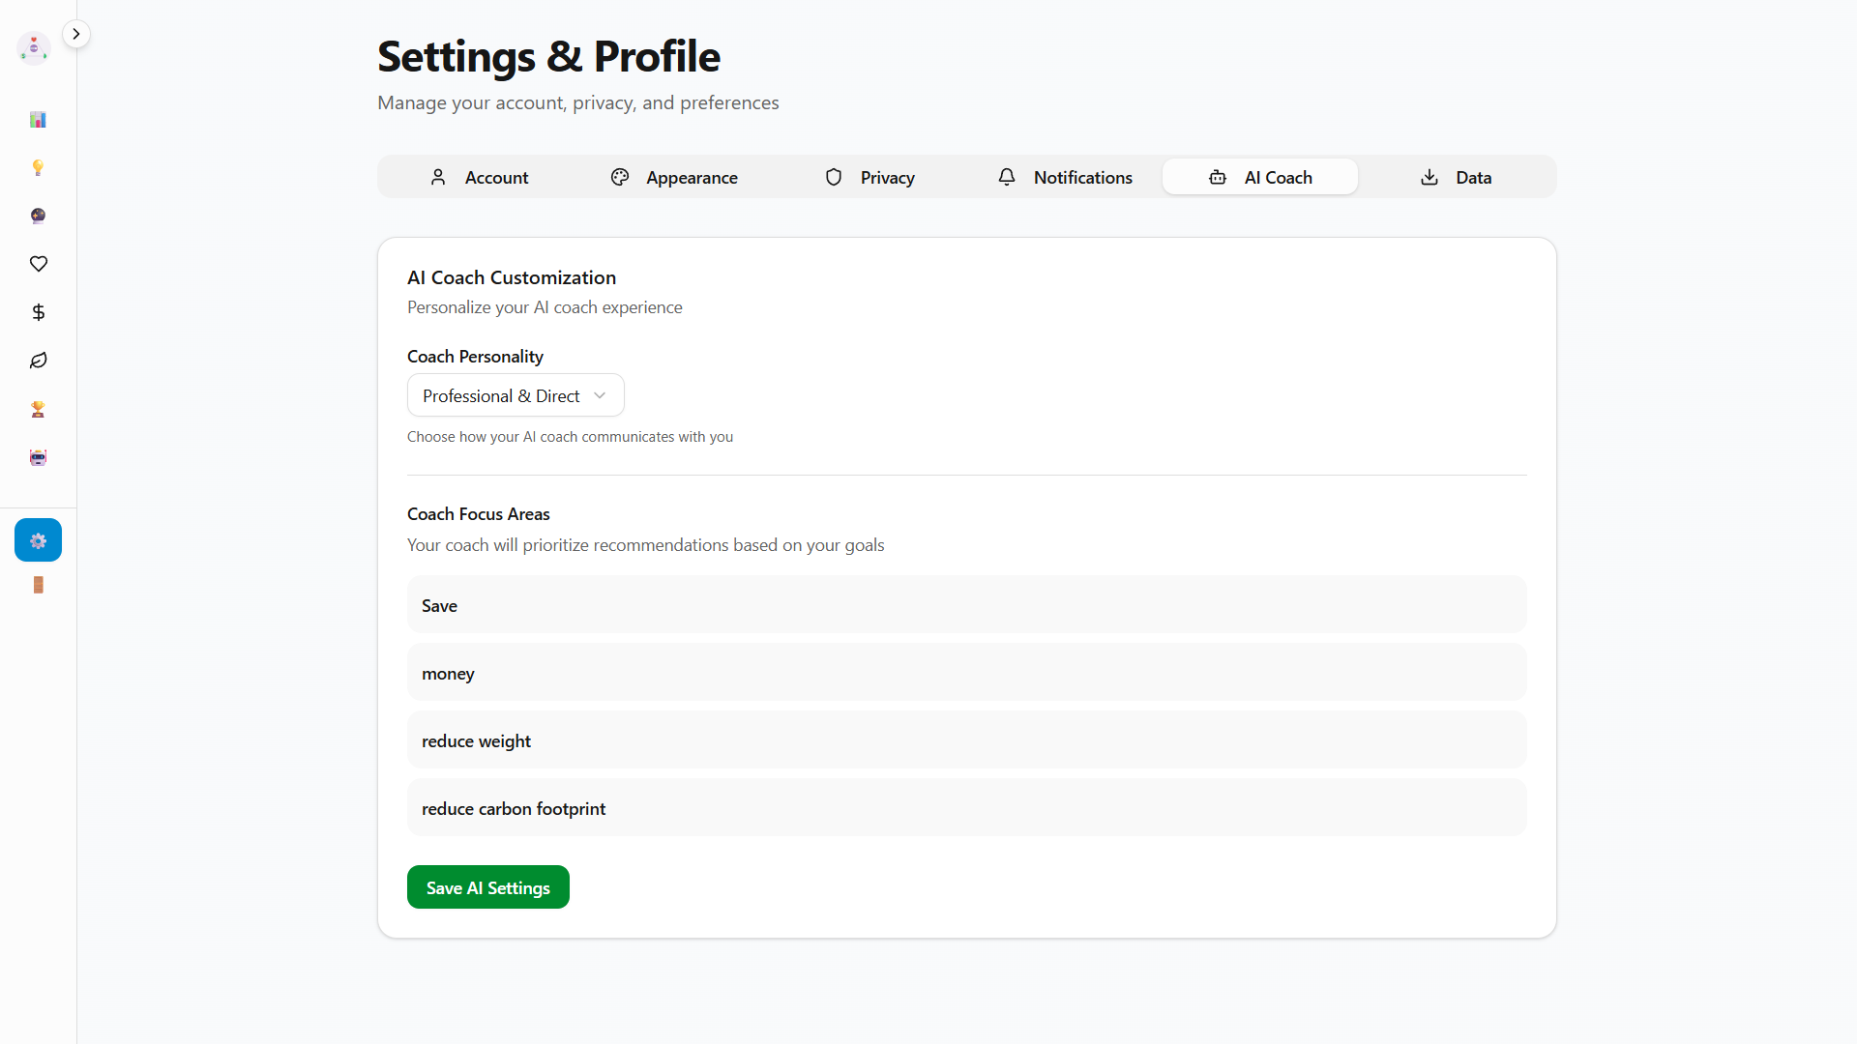Select the reduce carbon footprint focus area
Screen dimensions: 1857x1044
pyautogui.click(x=966, y=808)
